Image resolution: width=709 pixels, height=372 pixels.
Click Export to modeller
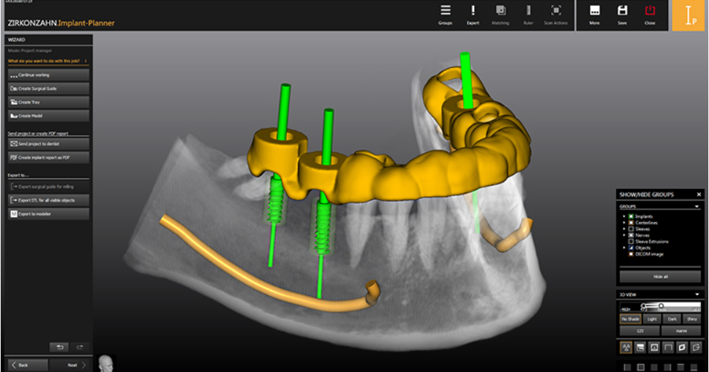pyautogui.click(x=48, y=214)
